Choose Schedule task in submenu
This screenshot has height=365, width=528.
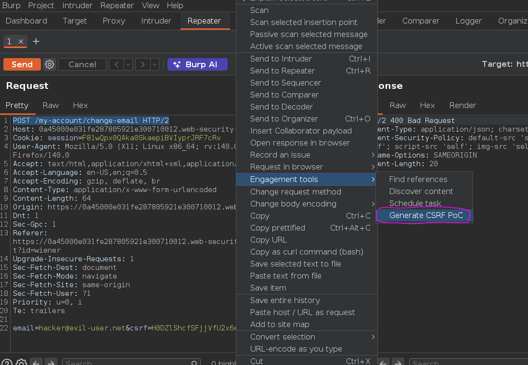point(425,203)
